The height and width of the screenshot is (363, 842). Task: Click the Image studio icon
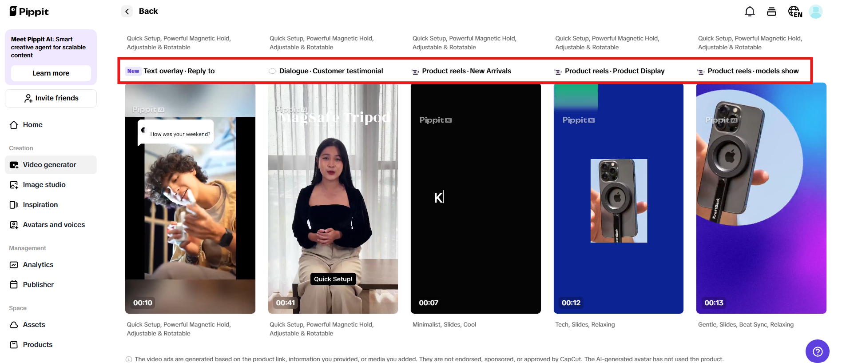pyautogui.click(x=14, y=185)
